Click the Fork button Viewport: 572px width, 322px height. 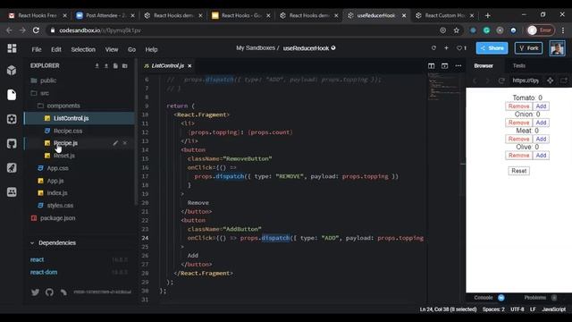pos(528,47)
